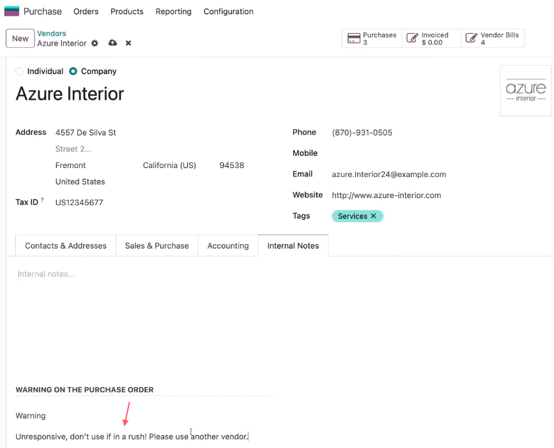Open the Purchase app home icon
554x448 pixels.
(12, 12)
